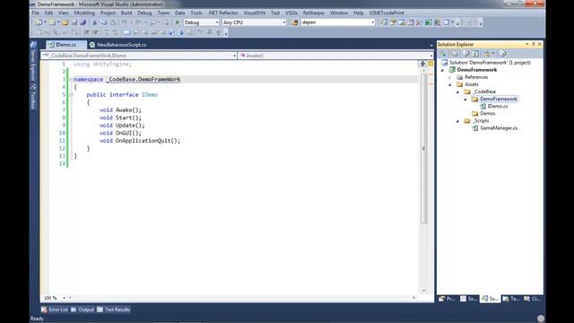Click the New Project toolbar icon
The height and width of the screenshot is (323, 574).
click(x=39, y=22)
